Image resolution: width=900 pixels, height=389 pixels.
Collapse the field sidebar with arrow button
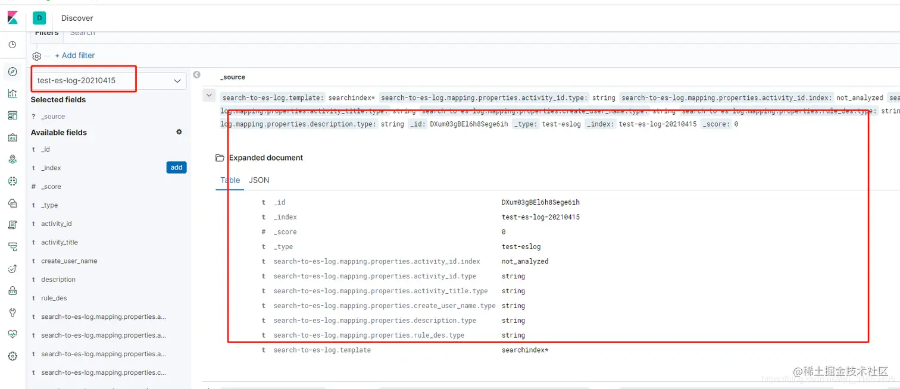[197, 75]
